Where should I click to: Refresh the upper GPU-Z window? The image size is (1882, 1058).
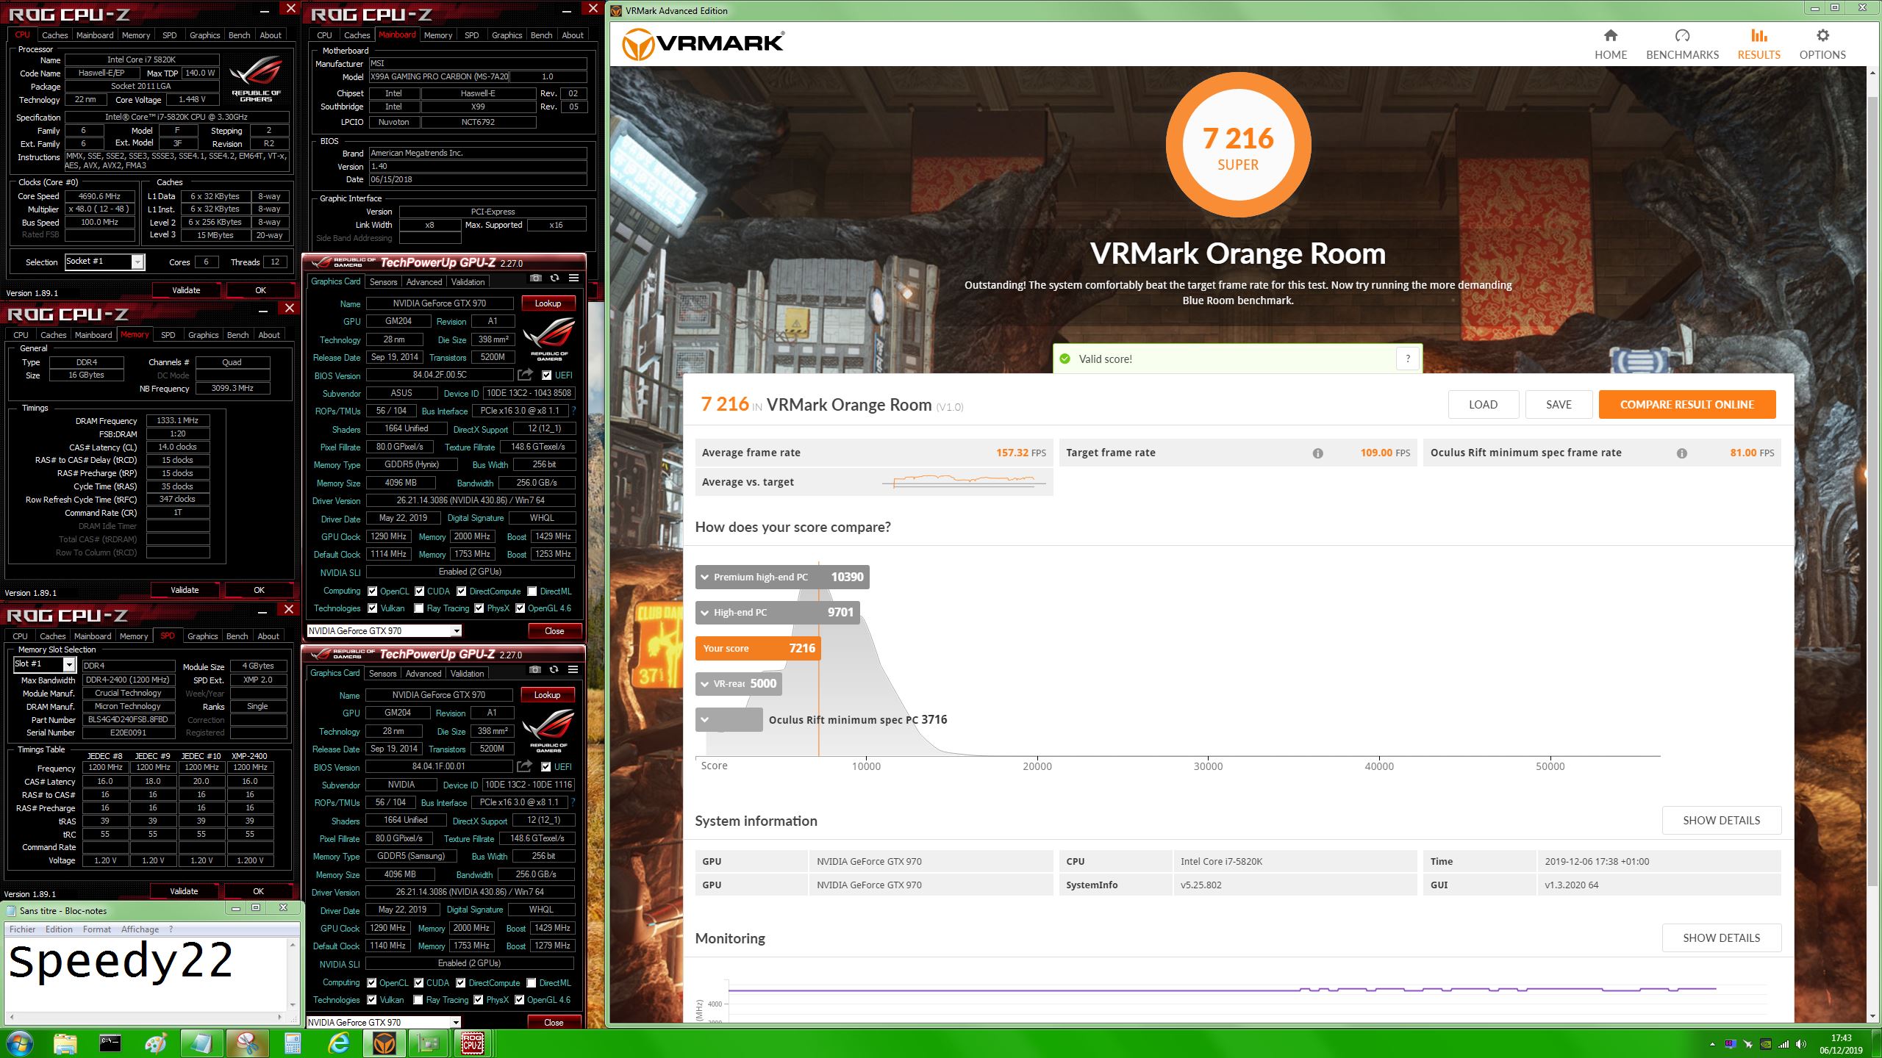[554, 278]
